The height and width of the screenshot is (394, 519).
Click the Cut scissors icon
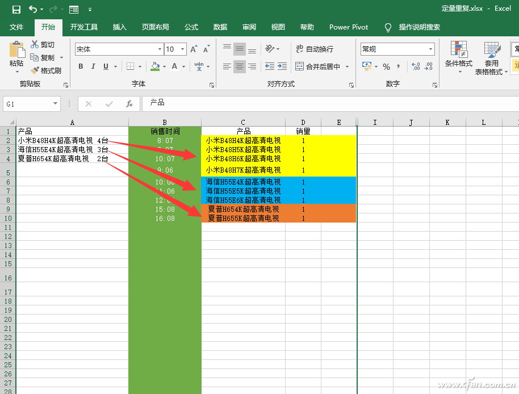point(35,44)
